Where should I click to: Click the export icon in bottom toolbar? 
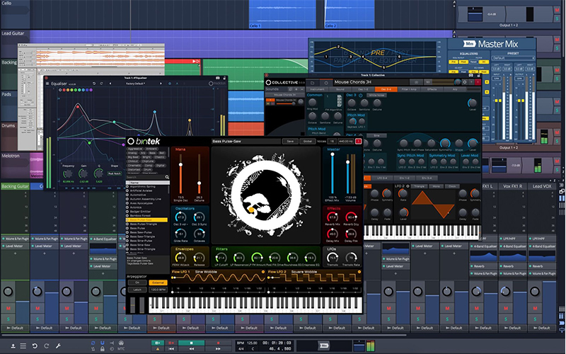pyautogui.click(x=13, y=346)
